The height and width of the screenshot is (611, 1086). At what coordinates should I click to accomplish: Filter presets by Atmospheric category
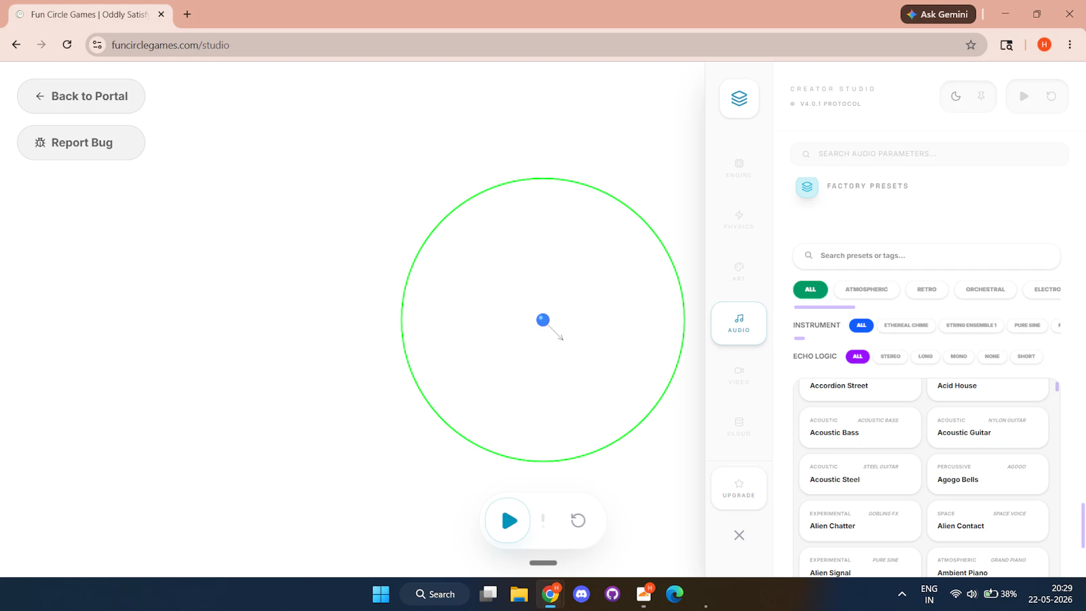coord(867,289)
